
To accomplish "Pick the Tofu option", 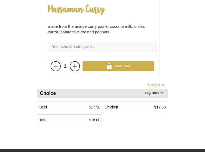I will (x=70, y=120).
